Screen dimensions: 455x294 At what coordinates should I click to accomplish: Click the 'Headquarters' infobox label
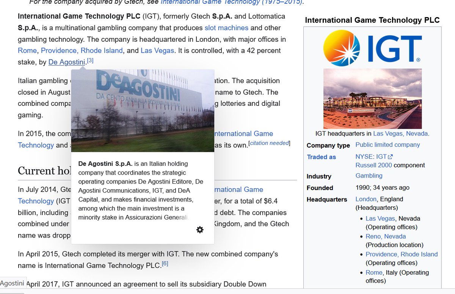(x=327, y=199)
